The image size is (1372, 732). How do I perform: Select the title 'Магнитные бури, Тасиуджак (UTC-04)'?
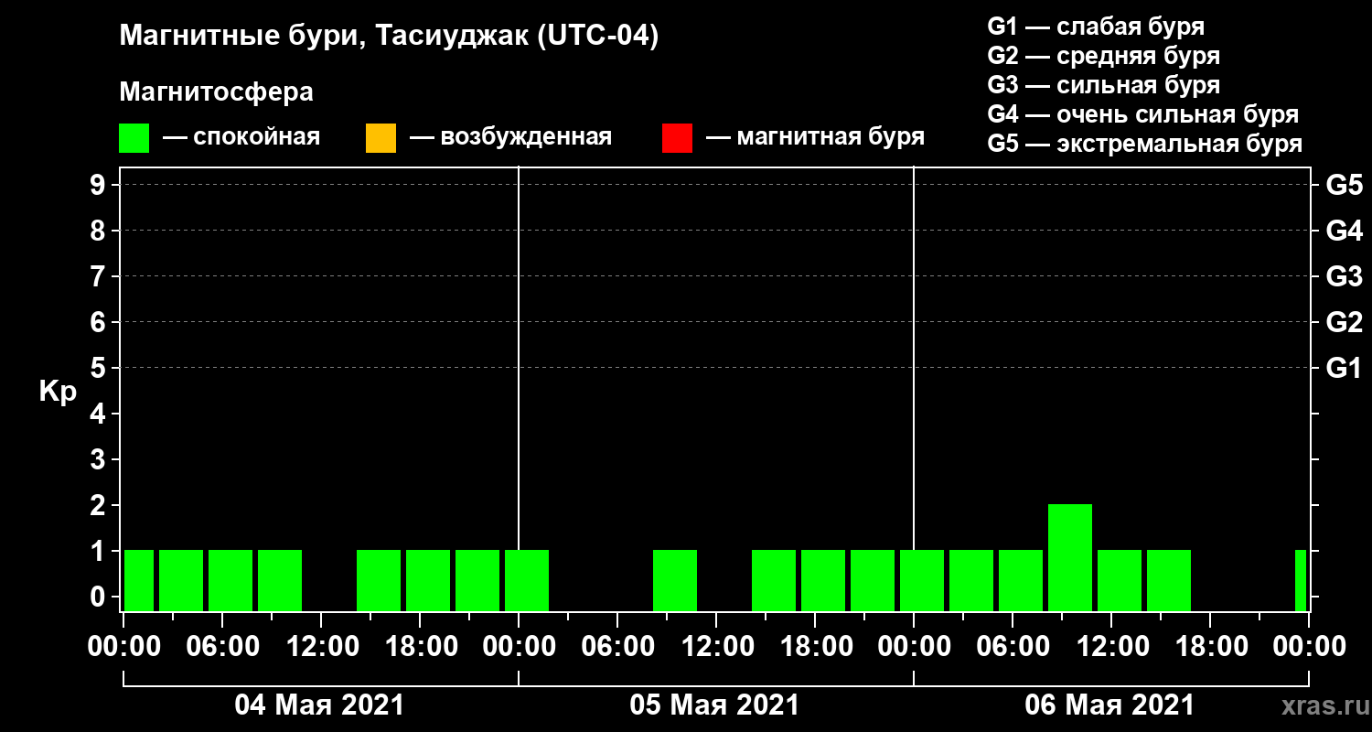[389, 37]
